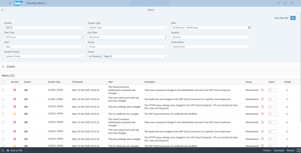301x153 pixels.
Task: Open the Severity dropdown
Action: (249, 37)
